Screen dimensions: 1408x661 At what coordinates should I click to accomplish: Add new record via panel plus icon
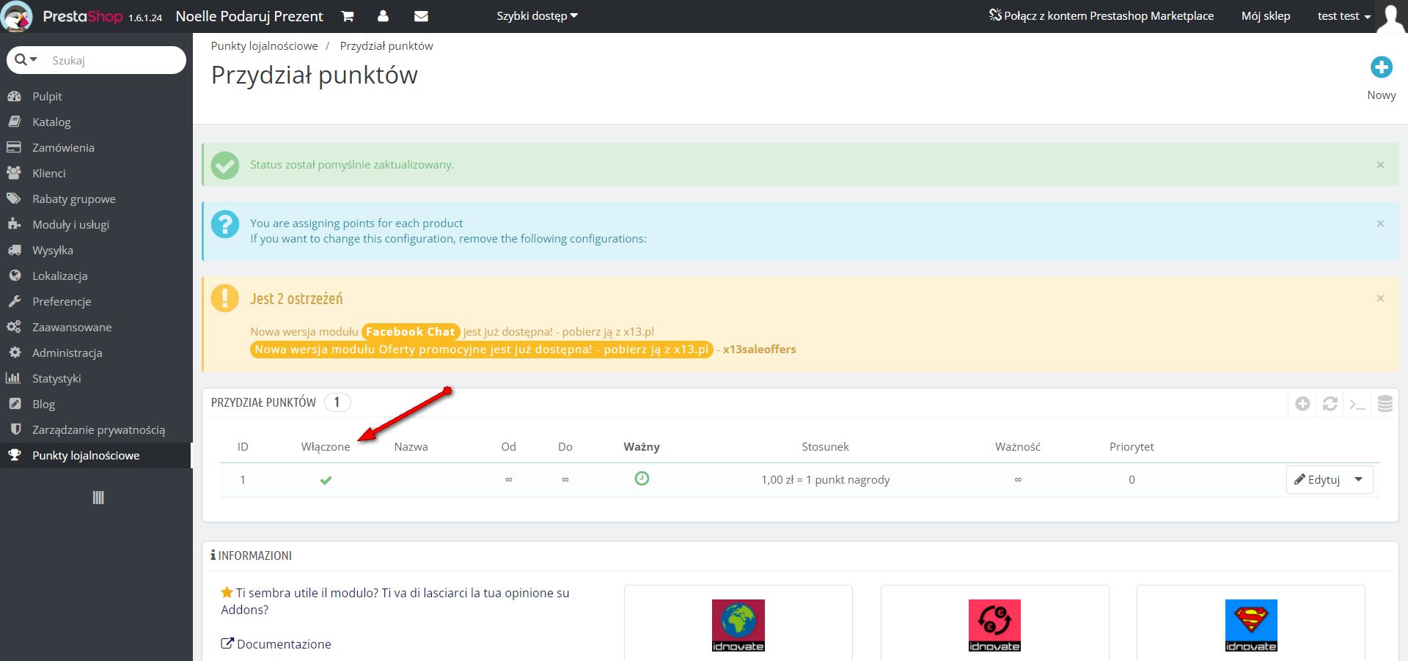pos(1302,404)
